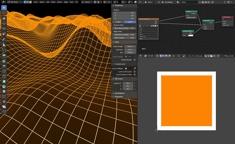The height and width of the screenshot is (144, 235).
Task: Enable face select mode
Action: pyautogui.click(x=30, y=2)
